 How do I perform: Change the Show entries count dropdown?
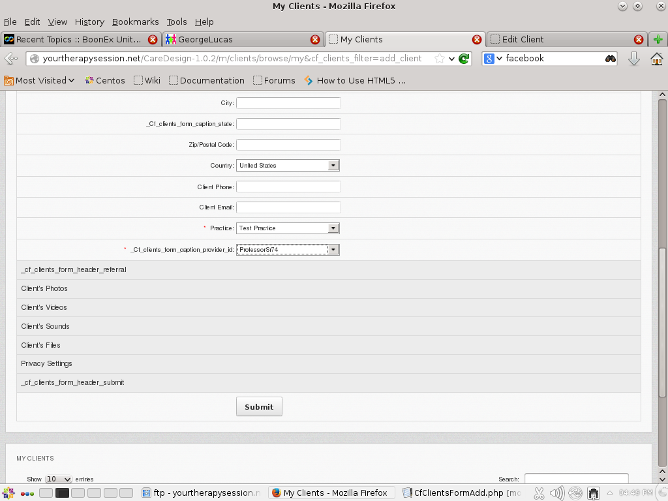click(58, 479)
